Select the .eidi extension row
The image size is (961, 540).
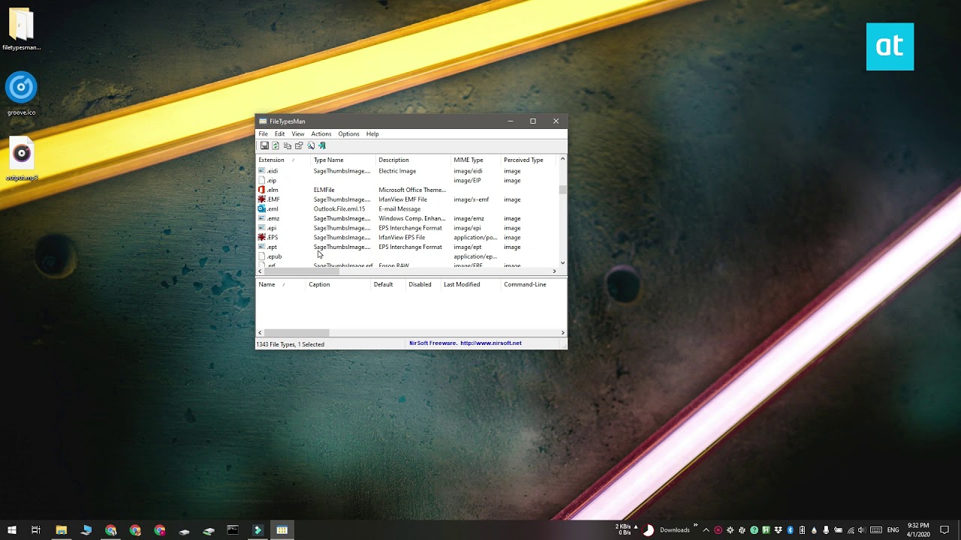[407, 171]
